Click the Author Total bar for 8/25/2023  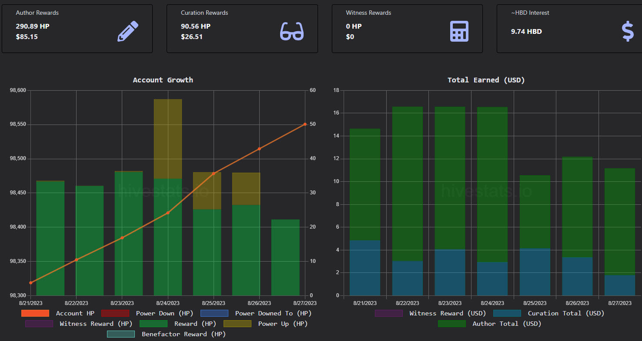pyautogui.click(x=535, y=212)
